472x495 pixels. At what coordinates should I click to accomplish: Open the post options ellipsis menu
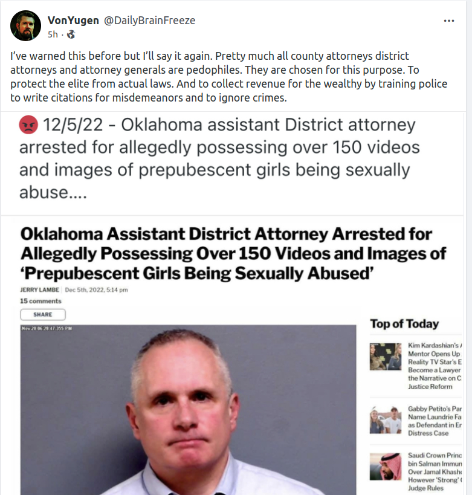tap(448, 21)
